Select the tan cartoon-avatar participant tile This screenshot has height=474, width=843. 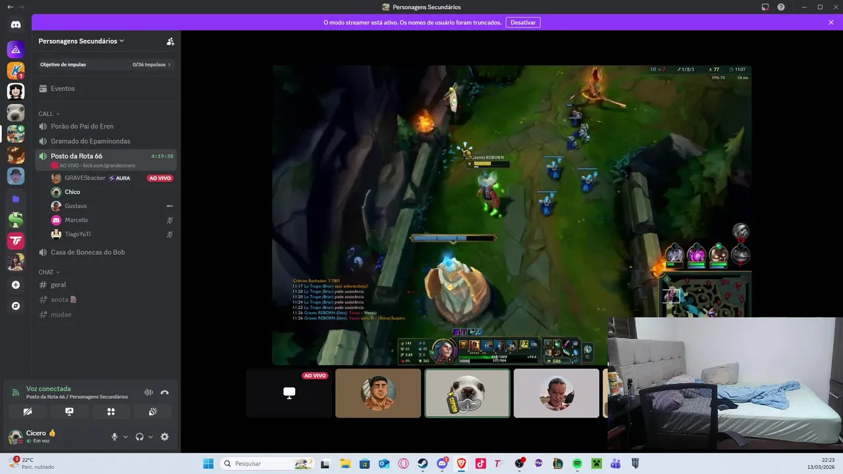tap(378, 393)
